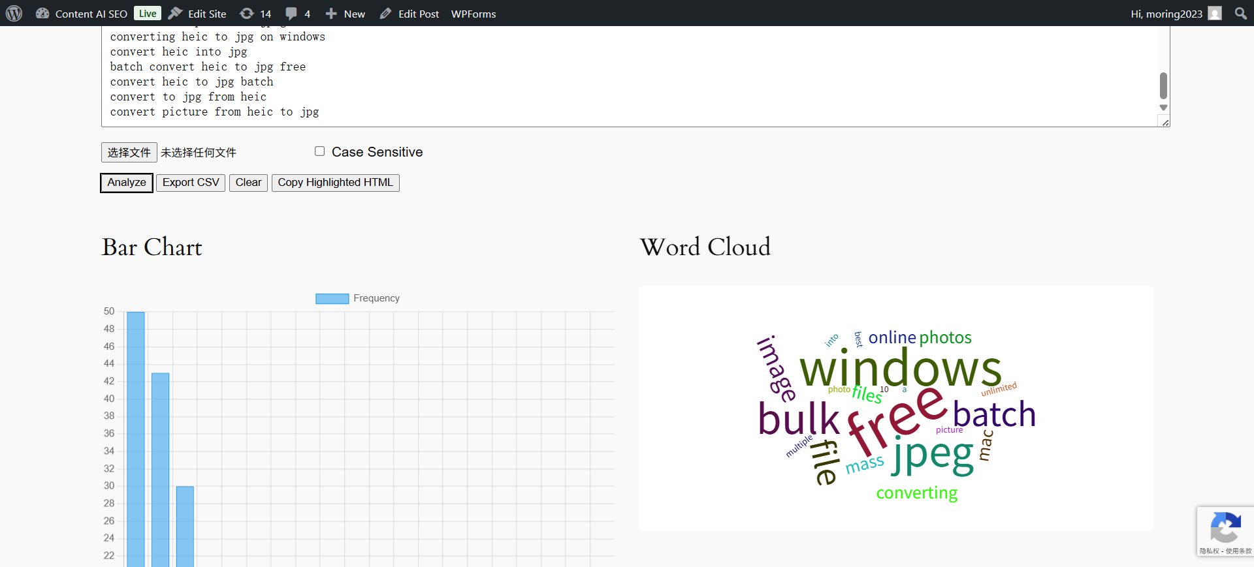Open the Hi, moring2023 account menu
Image resolution: width=1254 pixels, height=567 pixels.
1166,14
